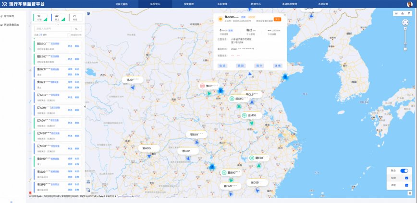417x203 pixels.
Task: Pan the map up with the compass control
Action: tap(405, 20)
